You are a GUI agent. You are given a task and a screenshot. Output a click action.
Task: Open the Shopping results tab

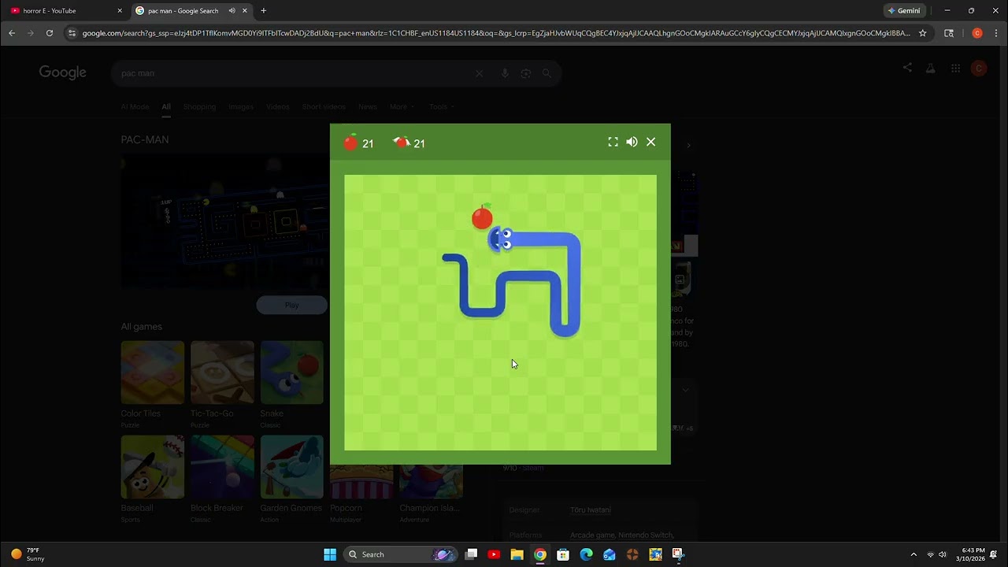[199, 106]
